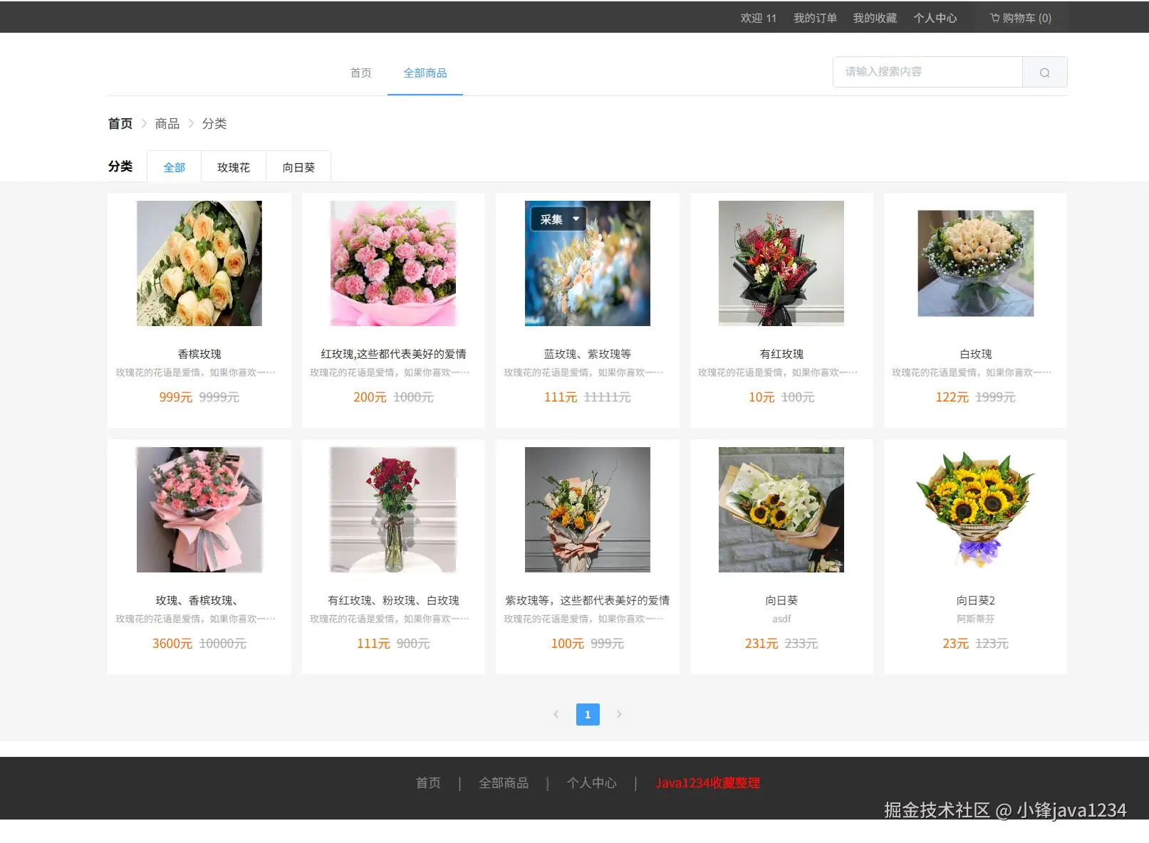Click the 蓝玫瑰、紫玫瑰等 product title

tap(588, 354)
